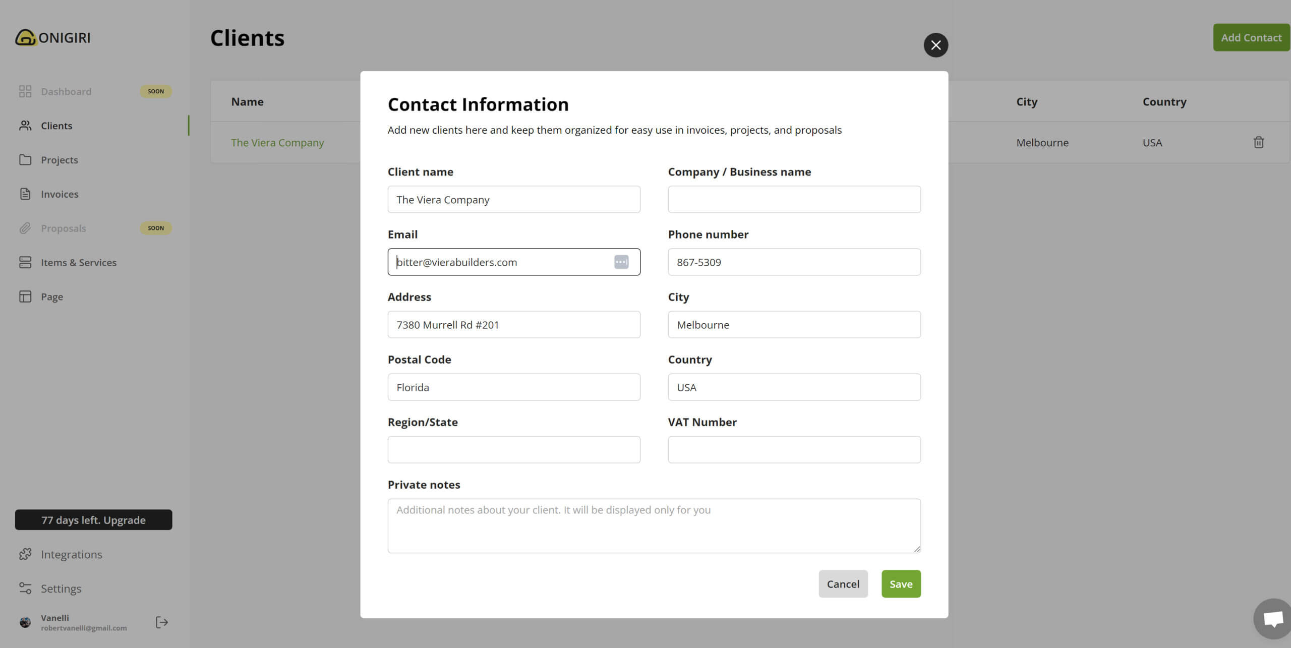Open the Page sidebar item

click(51, 297)
